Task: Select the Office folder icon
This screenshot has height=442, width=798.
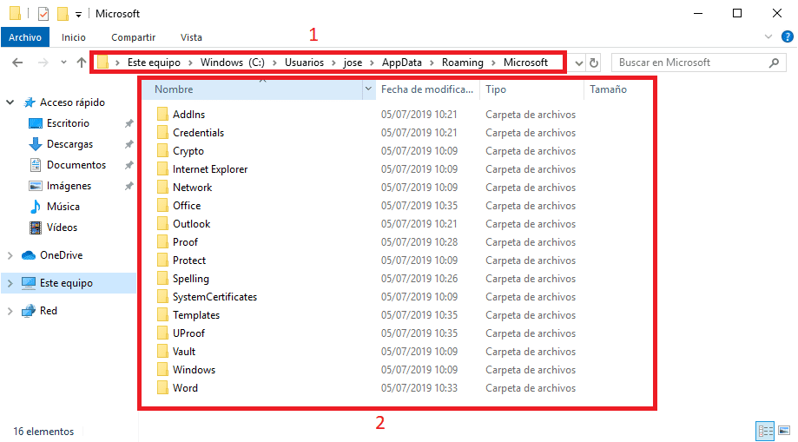Action: pyautogui.click(x=162, y=205)
